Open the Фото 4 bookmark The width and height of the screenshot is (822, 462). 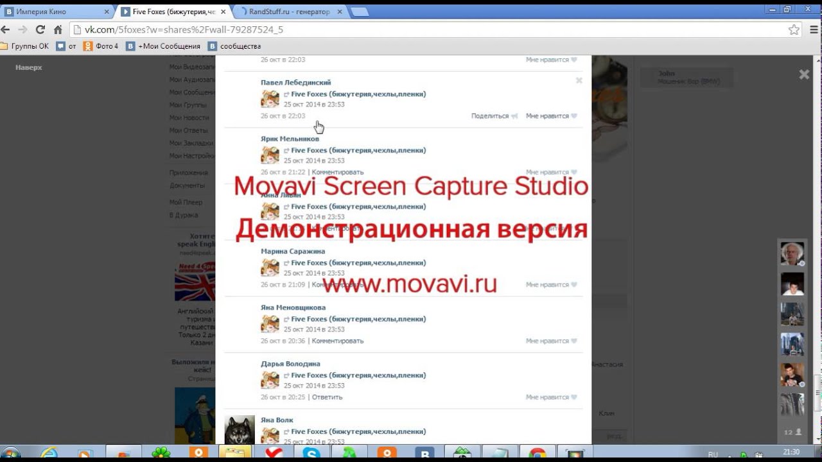[101, 46]
